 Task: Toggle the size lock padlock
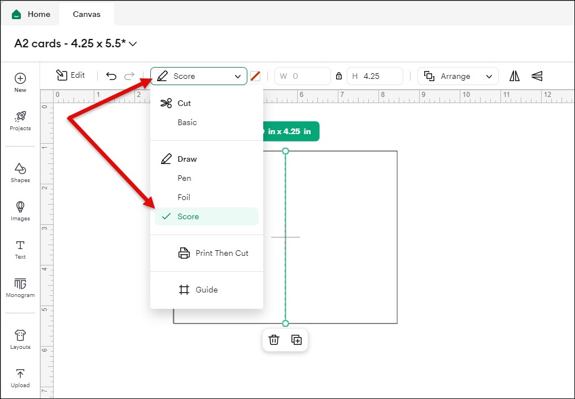click(339, 76)
